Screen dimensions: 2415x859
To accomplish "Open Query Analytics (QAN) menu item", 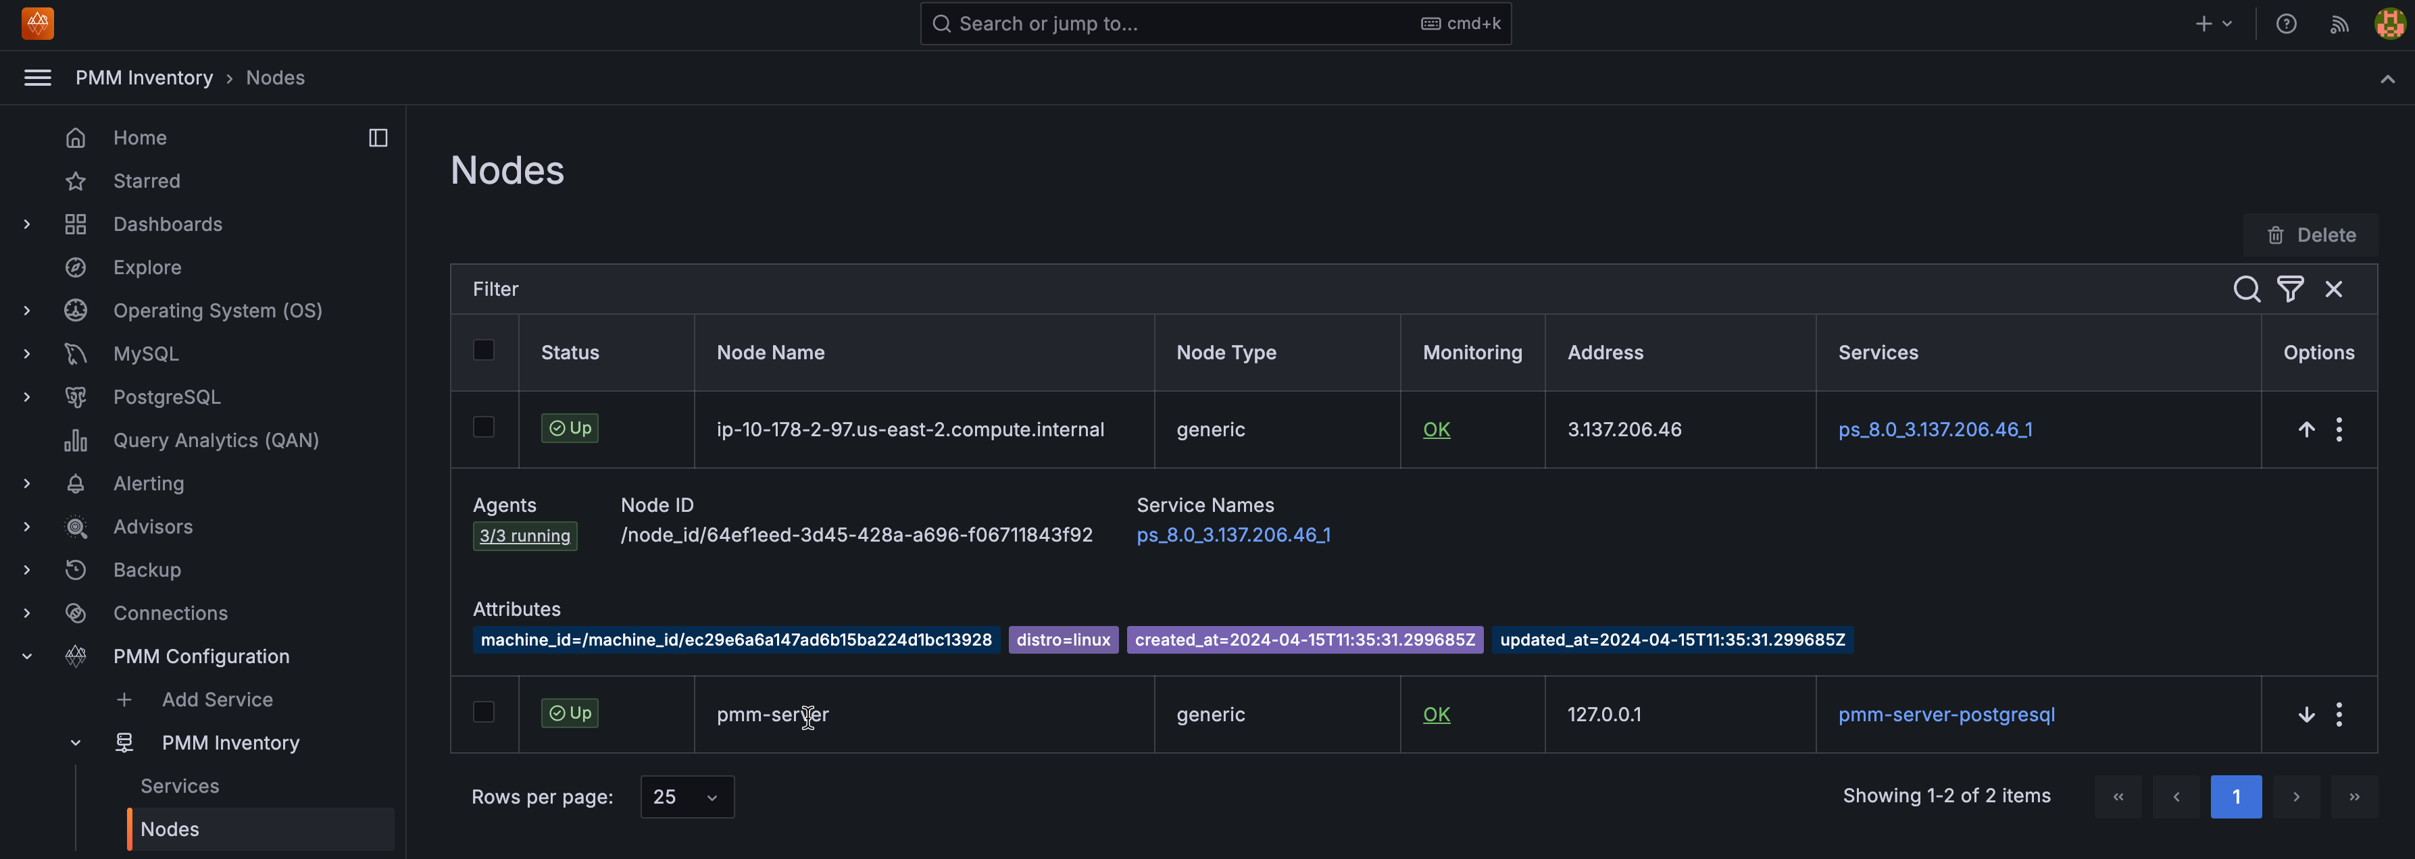I will click(216, 440).
